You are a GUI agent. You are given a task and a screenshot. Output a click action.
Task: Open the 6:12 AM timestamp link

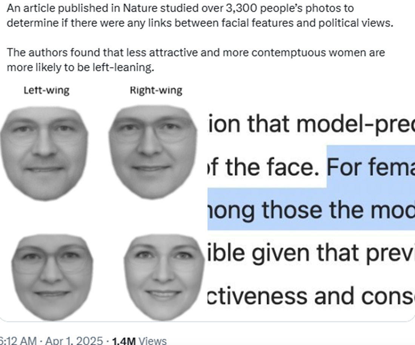18,340
